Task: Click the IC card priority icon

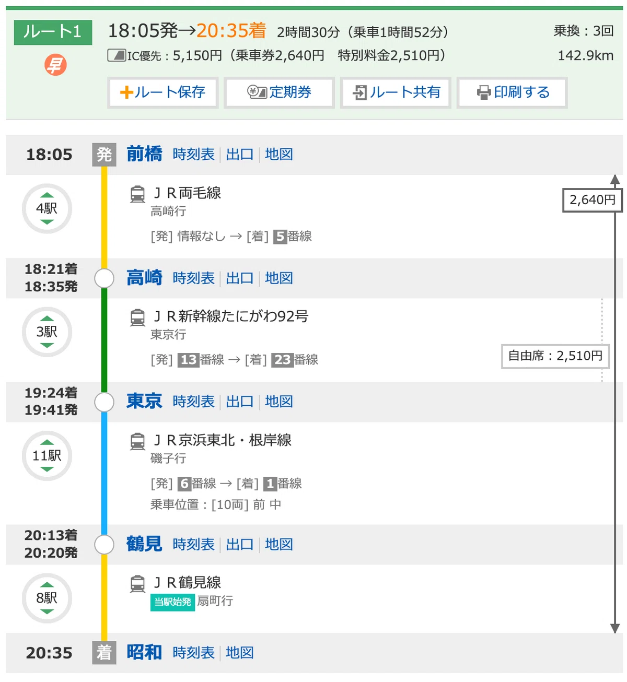Action: click(117, 55)
